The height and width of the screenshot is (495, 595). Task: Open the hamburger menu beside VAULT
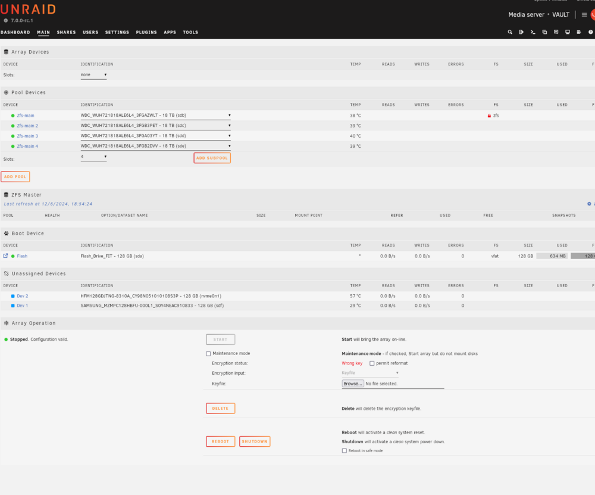[584, 15]
